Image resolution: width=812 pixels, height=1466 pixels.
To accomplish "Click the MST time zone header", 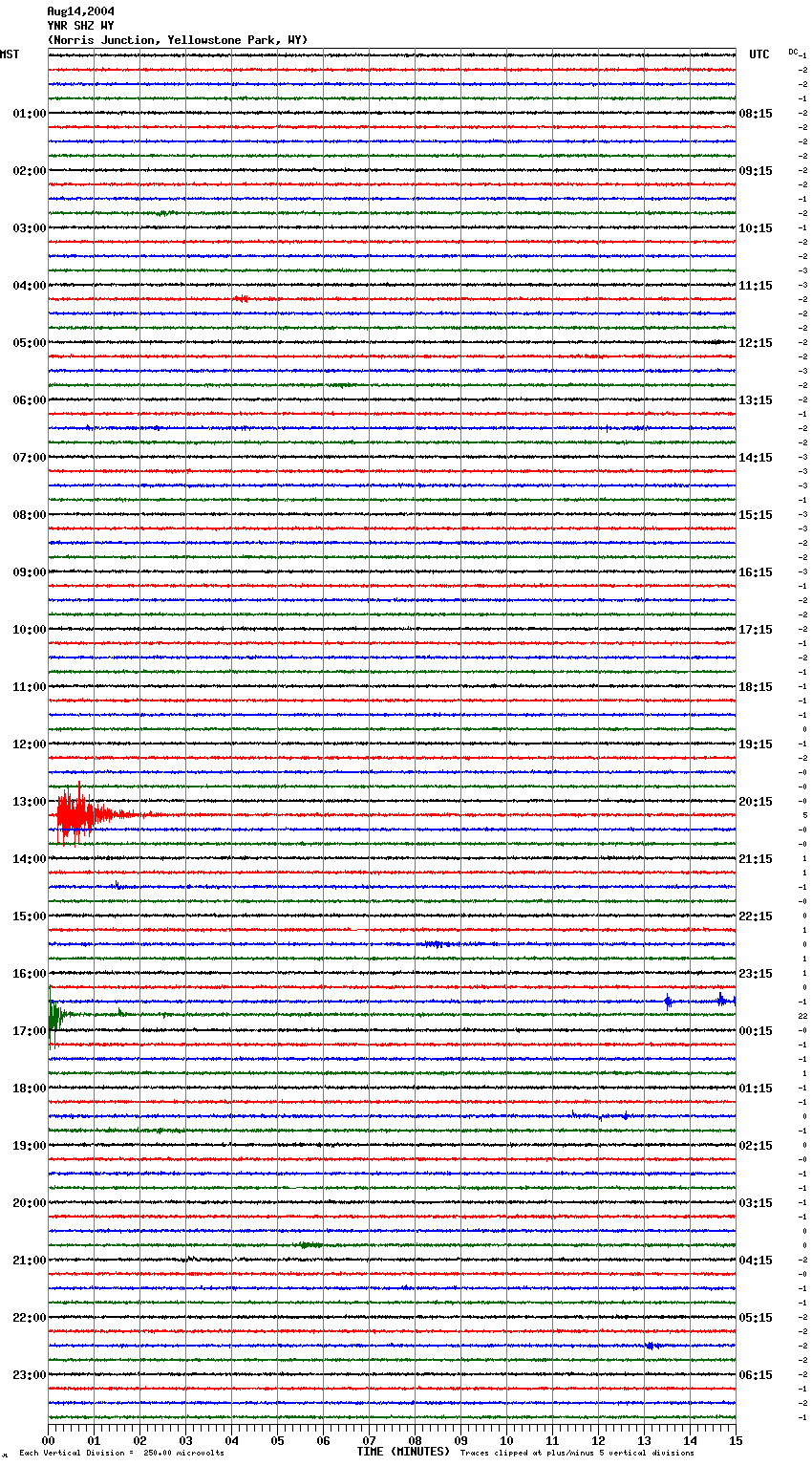I will coord(10,54).
